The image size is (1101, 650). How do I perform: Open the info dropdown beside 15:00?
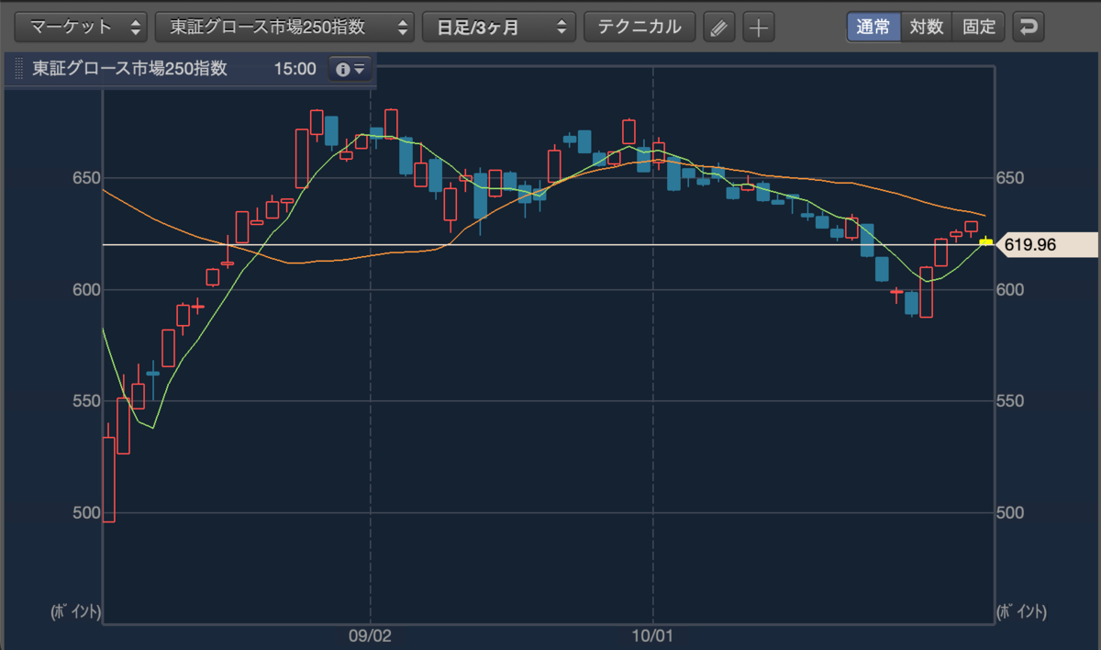click(350, 69)
